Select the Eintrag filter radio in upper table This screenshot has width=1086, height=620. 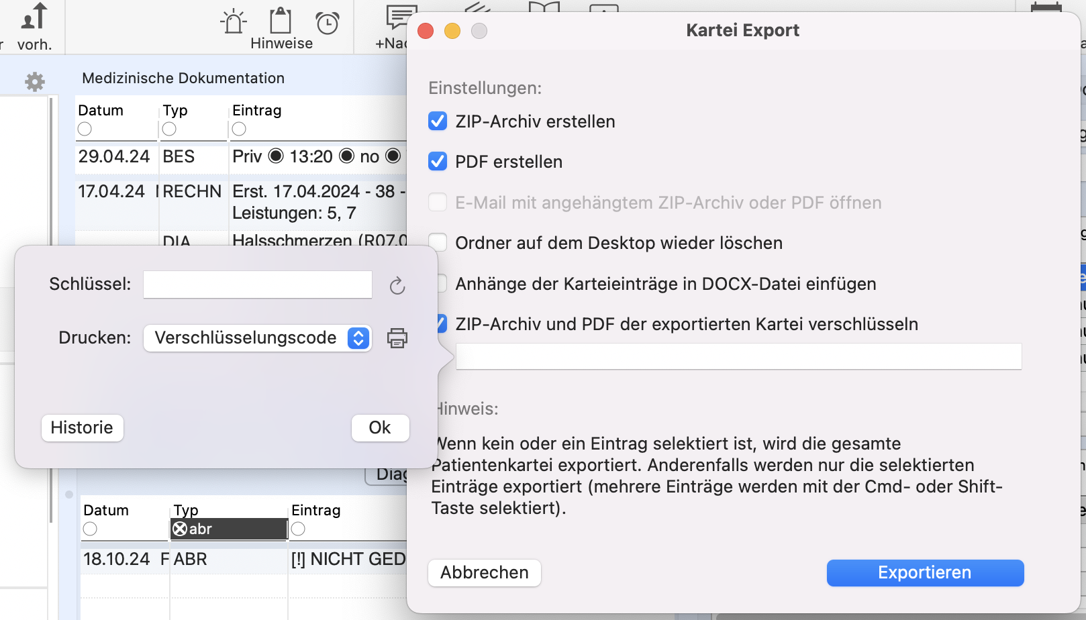point(239,129)
